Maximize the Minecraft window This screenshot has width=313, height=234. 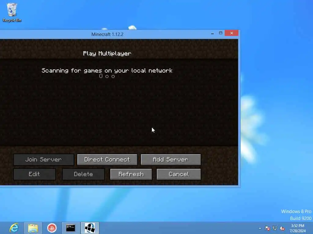tap(221, 33)
